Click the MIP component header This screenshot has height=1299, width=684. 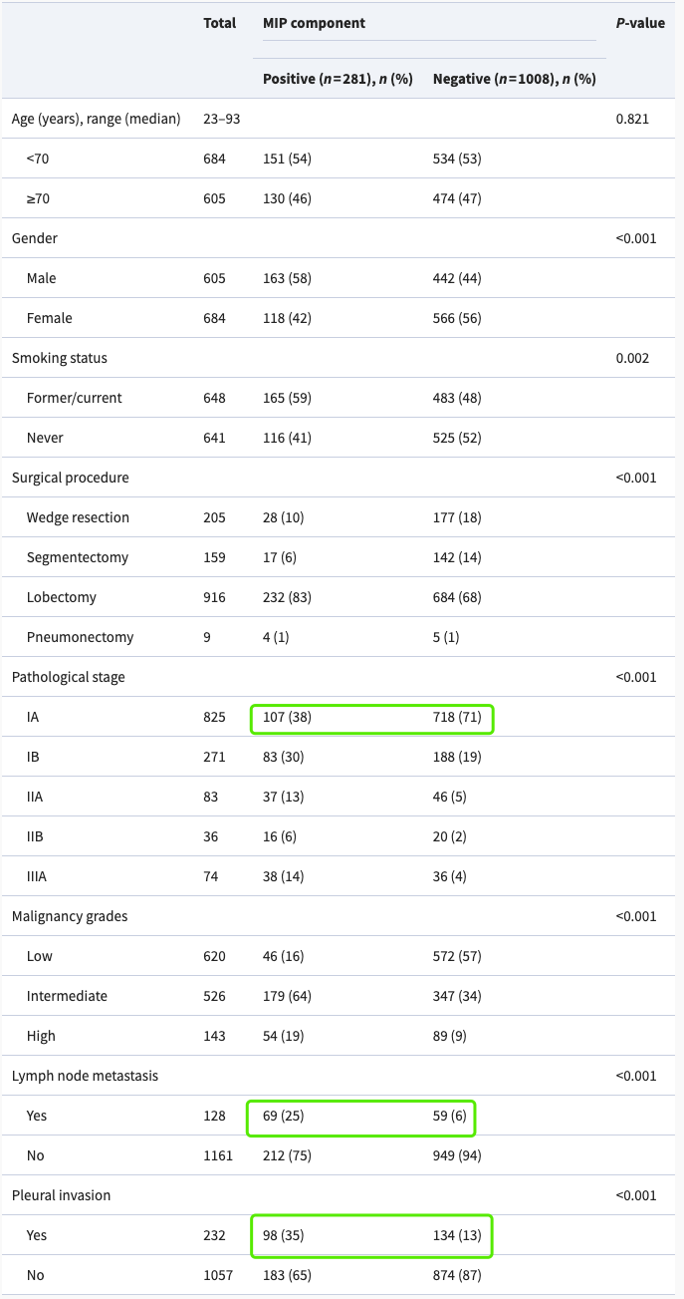[314, 23]
